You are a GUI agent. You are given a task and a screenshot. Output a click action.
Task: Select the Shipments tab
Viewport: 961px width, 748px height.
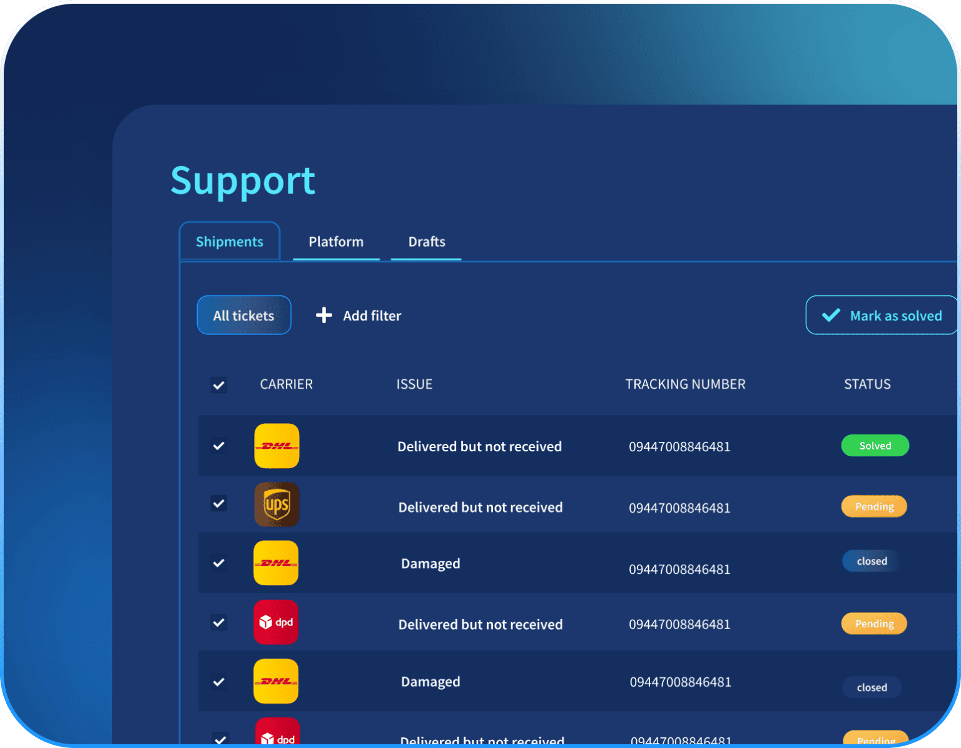click(229, 241)
